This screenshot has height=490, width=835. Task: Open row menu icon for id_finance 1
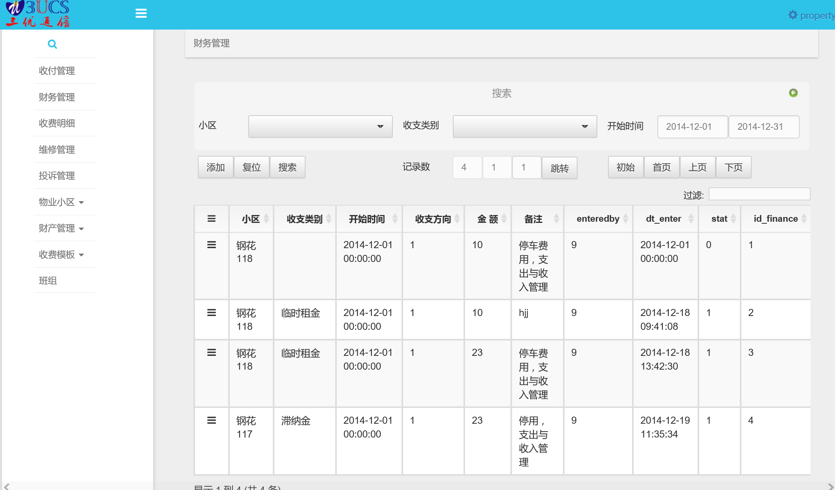(x=212, y=245)
